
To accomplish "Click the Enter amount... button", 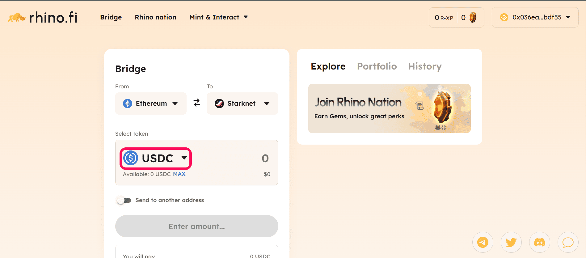I will [197, 226].
